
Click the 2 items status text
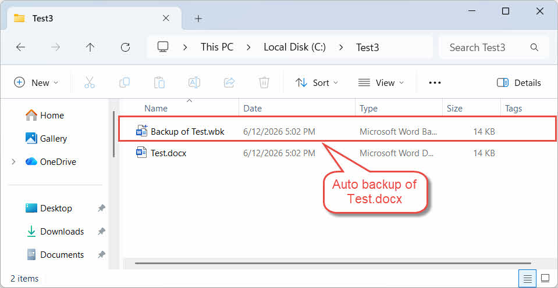coord(24,278)
